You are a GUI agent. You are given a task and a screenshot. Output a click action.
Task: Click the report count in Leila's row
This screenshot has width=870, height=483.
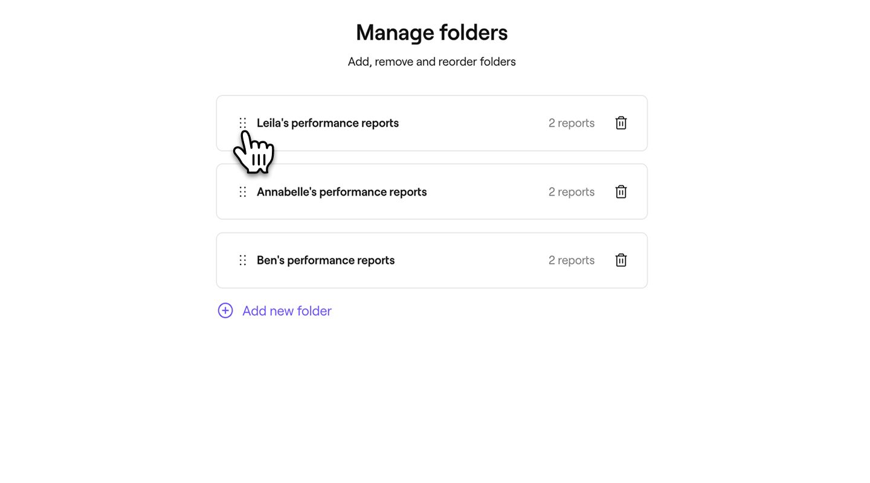(571, 123)
